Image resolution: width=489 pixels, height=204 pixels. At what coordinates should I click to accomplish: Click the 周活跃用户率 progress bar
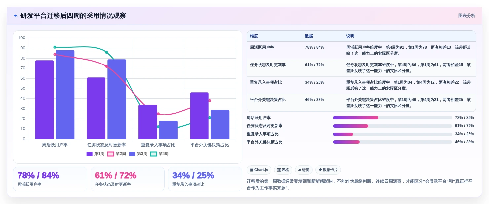tap(393, 118)
